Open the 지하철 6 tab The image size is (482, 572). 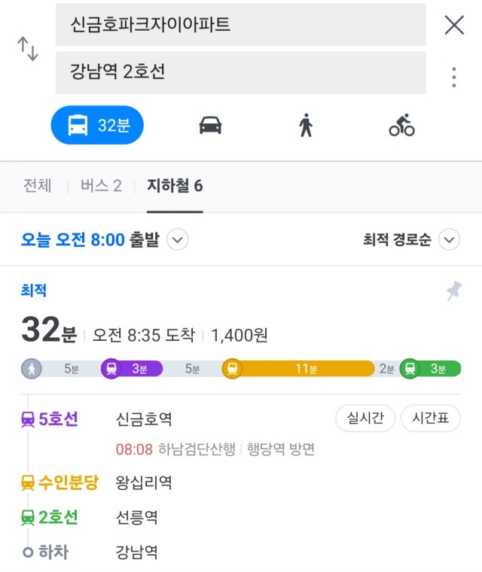click(175, 186)
